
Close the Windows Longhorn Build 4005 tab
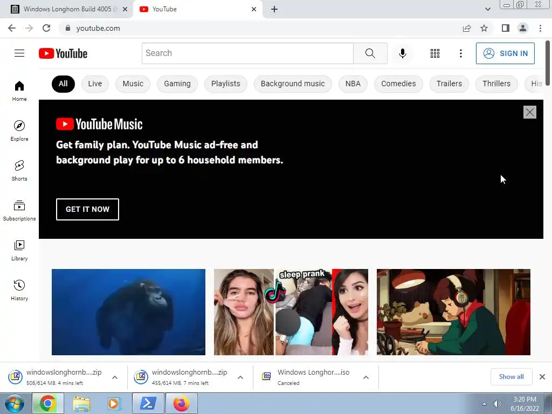pyautogui.click(x=125, y=10)
